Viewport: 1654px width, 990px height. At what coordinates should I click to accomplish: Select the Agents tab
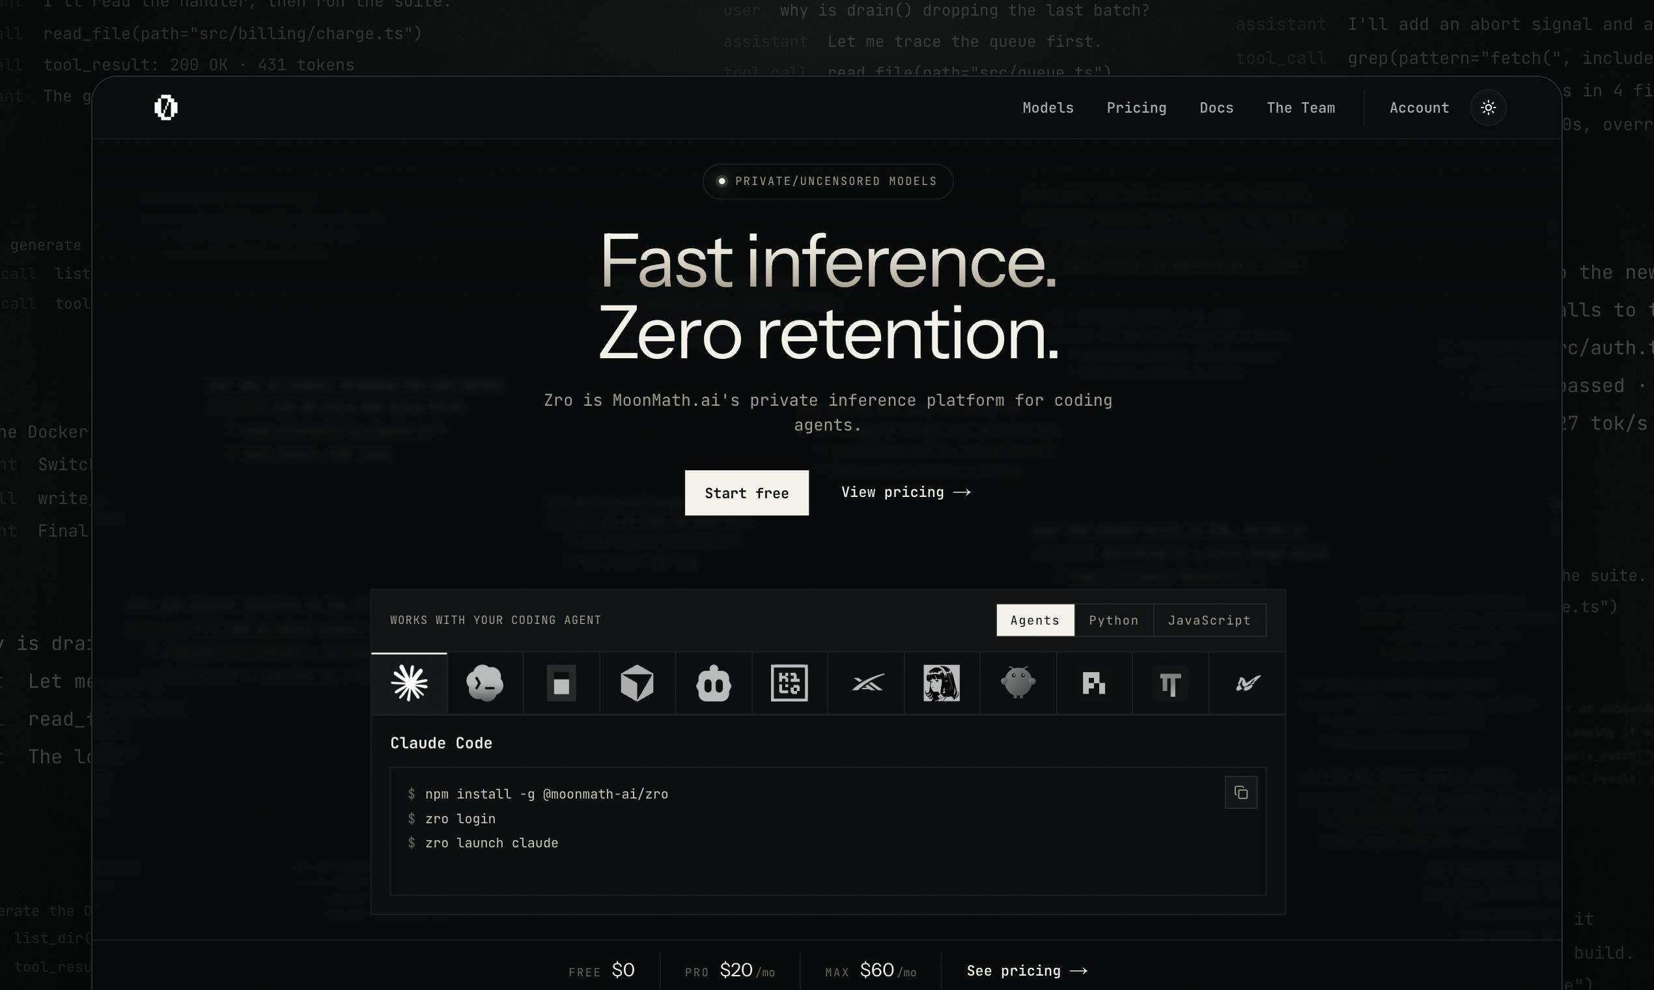tap(1035, 621)
